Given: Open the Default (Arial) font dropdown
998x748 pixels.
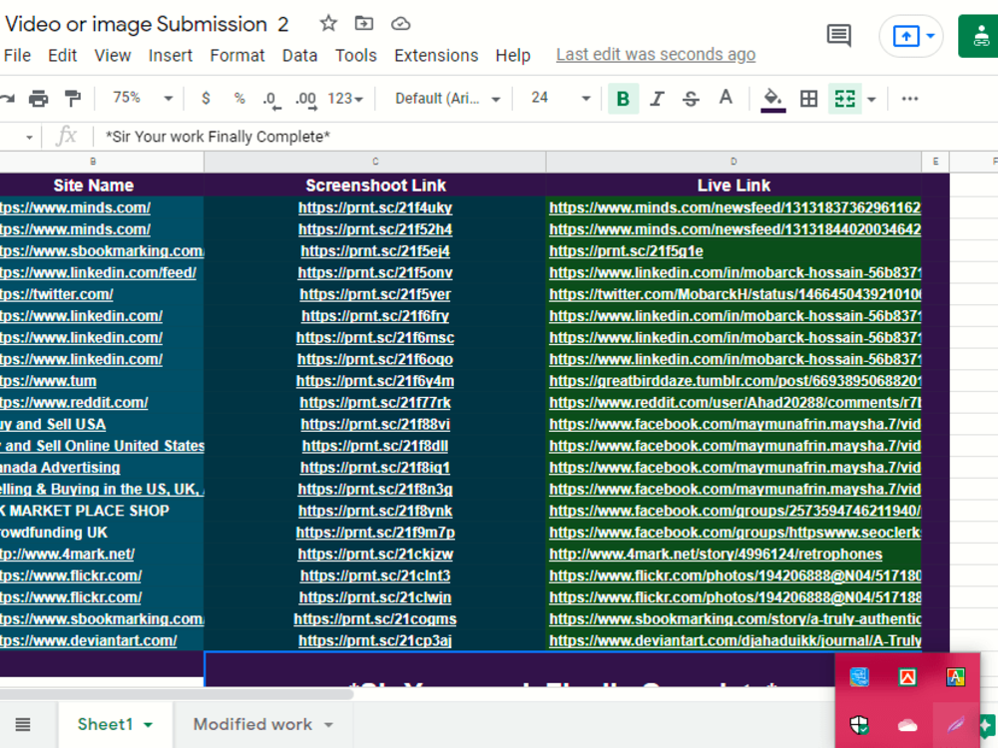Looking at the screenshot, I should pos(447,99).
